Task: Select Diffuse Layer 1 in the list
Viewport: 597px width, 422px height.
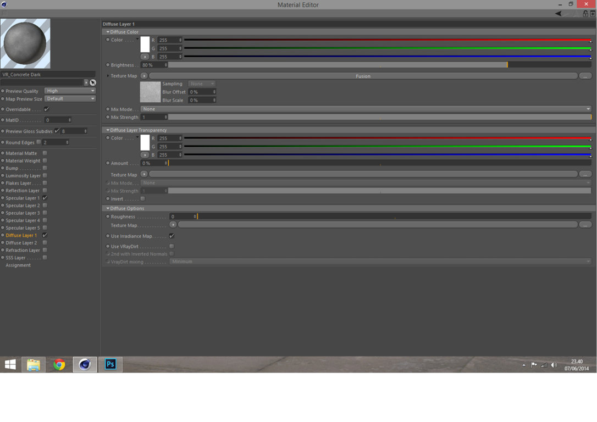Action: 21,235
